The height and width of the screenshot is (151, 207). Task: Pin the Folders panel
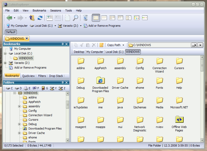point(63,82)
